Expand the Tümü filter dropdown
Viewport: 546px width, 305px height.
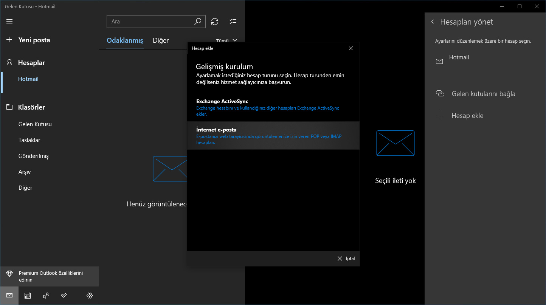click(x=226, y=40)
